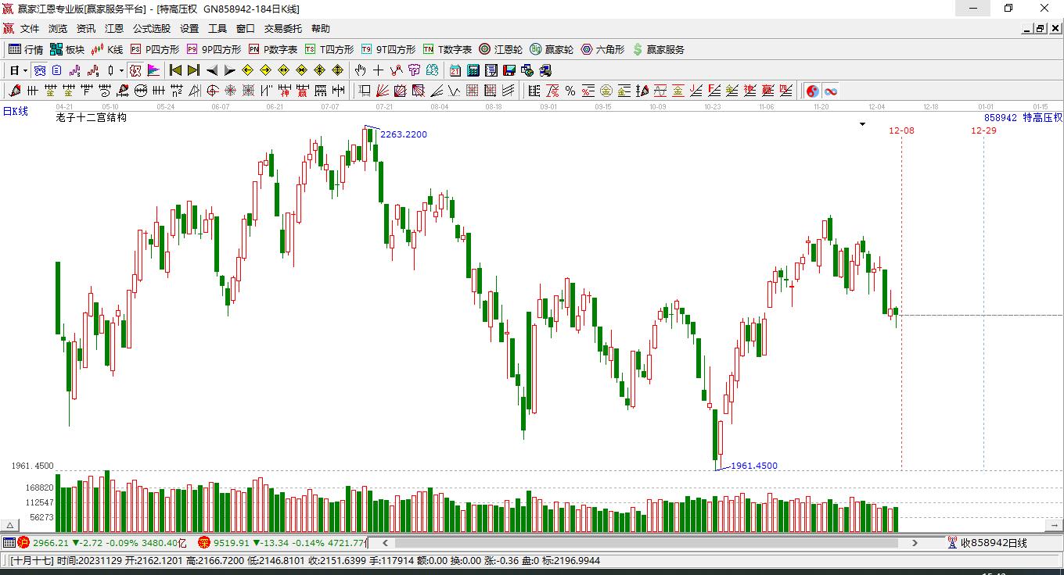Image resolution: width=1064 pixels, height=575 pixels.
Task: Open the 六角形 hexagon tool
Action: pyautogui.click(x=602, y=49)
